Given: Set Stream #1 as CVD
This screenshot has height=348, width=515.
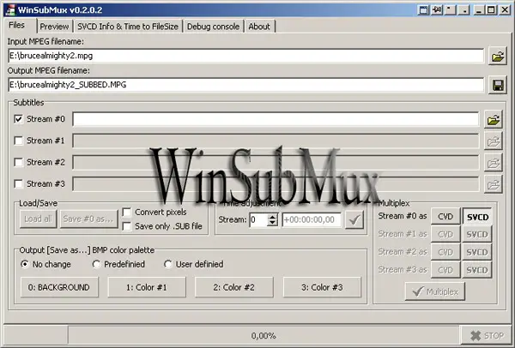Looking at the screenshot, I should point(445,235).
